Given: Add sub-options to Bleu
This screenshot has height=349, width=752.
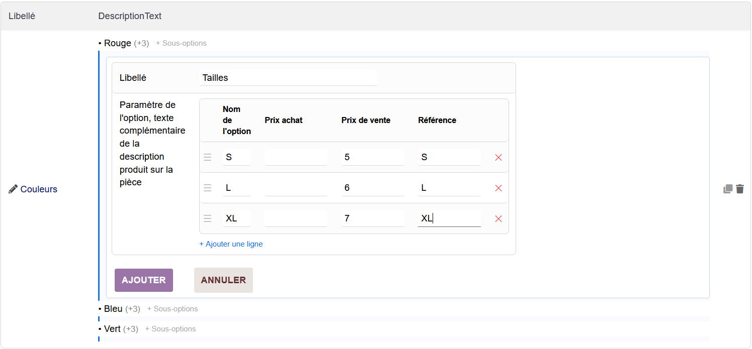Looking at the screenshot, I should [x=173, y=309].
